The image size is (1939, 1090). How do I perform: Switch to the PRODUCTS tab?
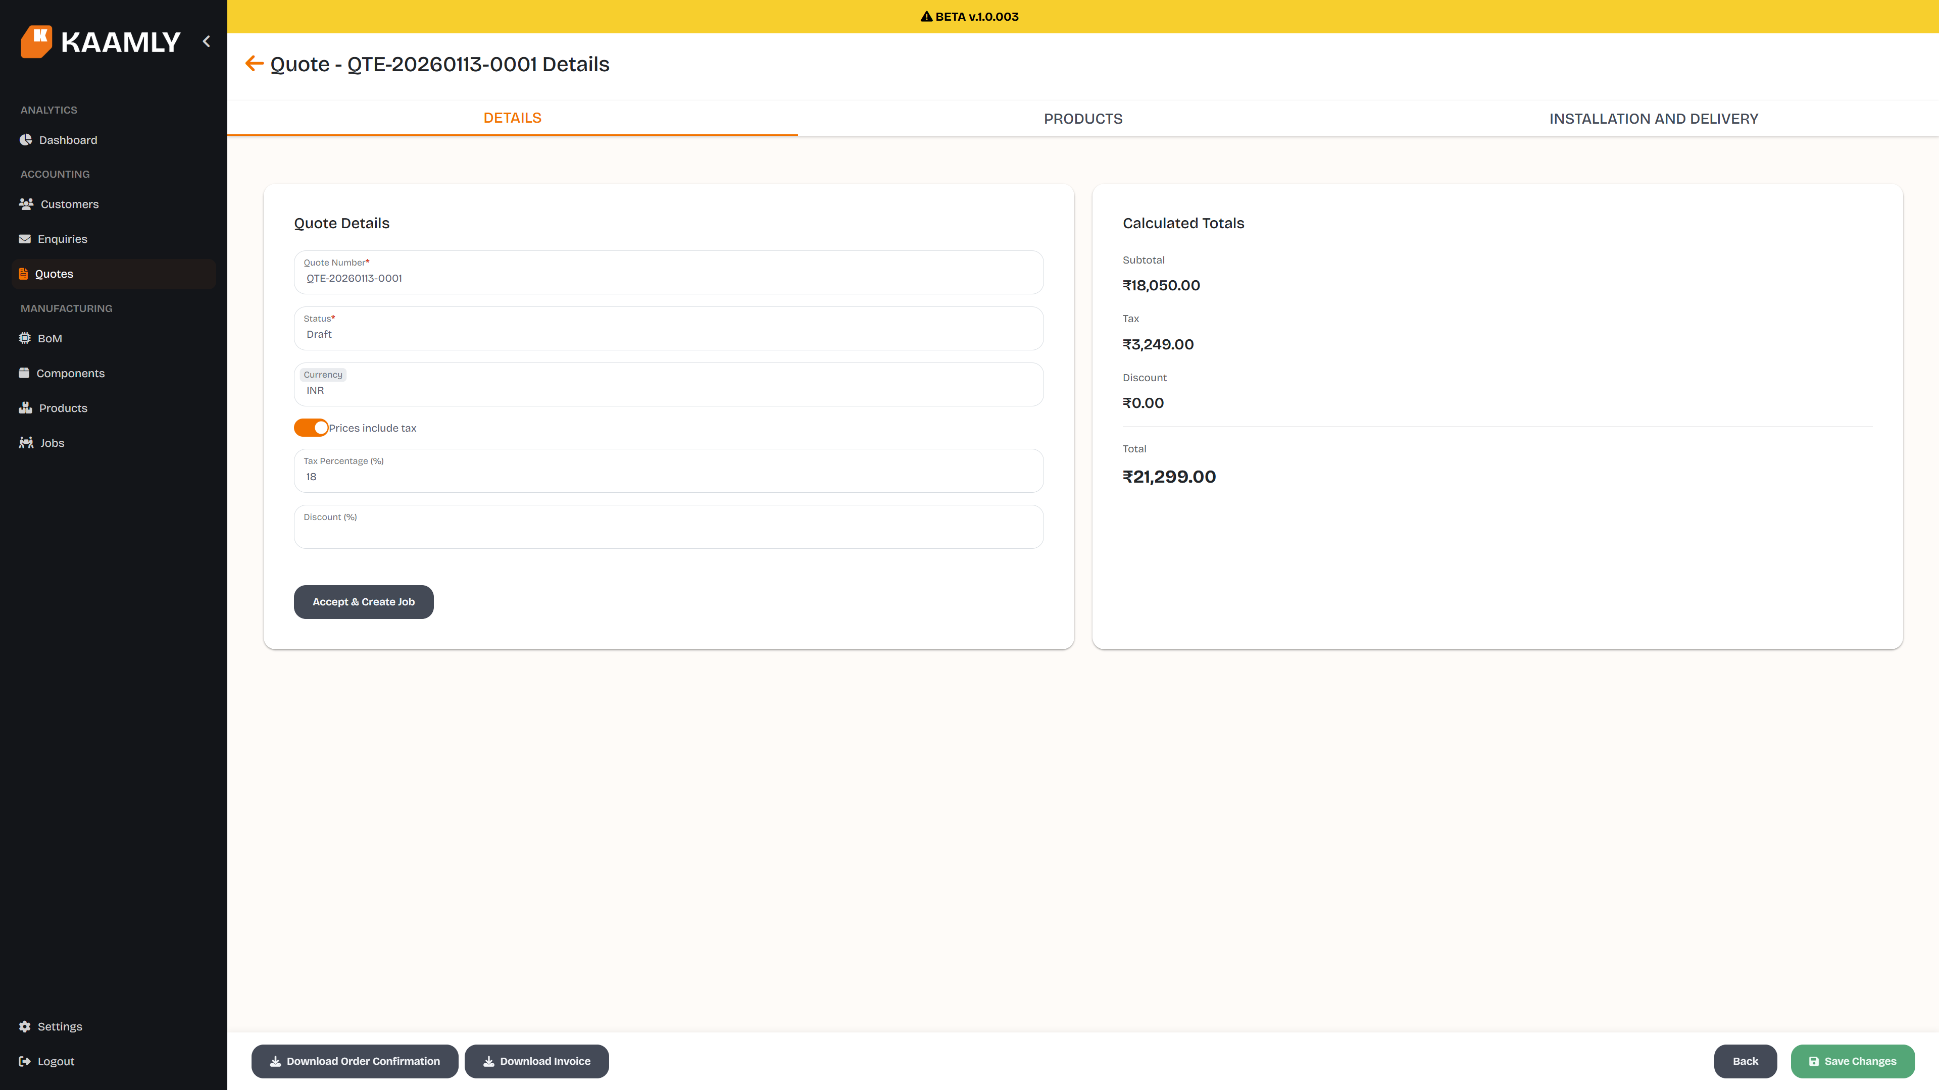click(1083, 118)
